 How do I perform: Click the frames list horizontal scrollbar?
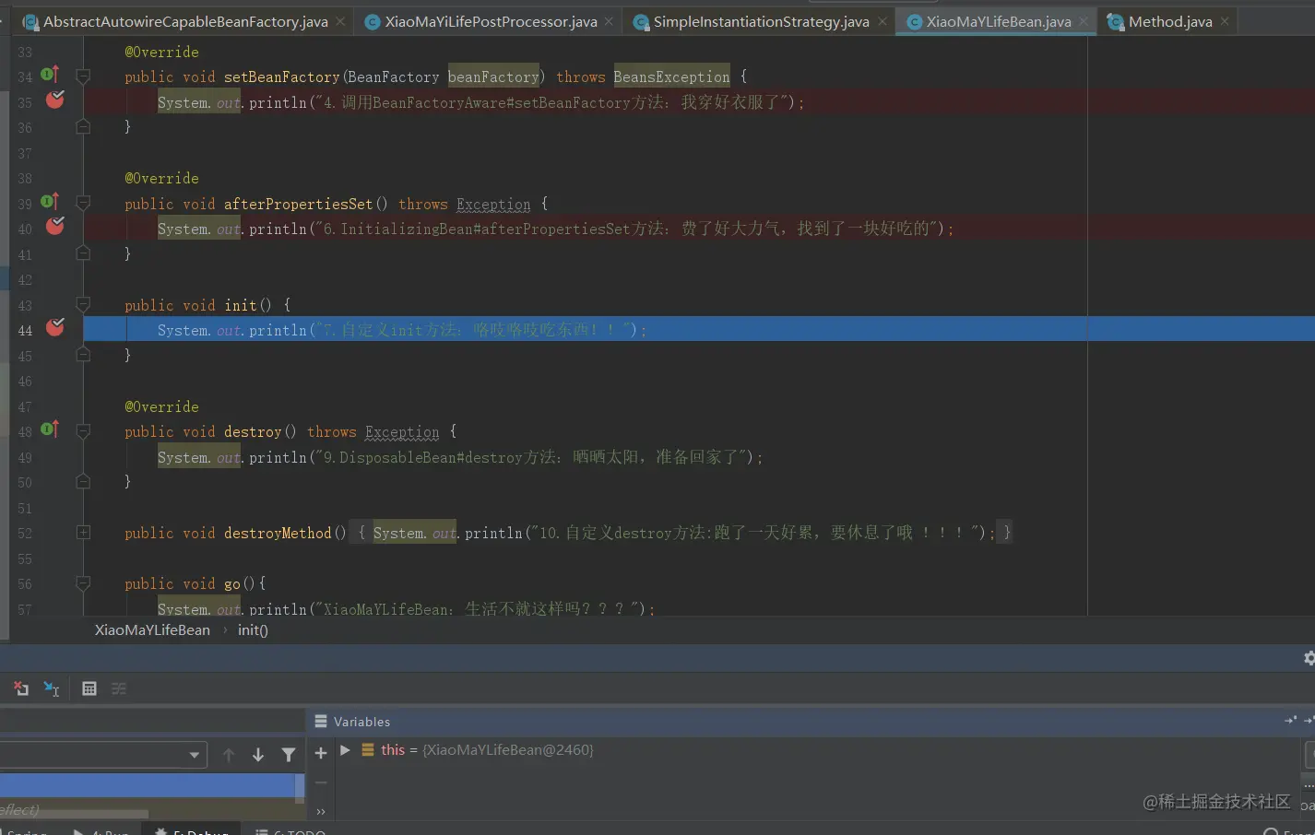pos(74,814)
